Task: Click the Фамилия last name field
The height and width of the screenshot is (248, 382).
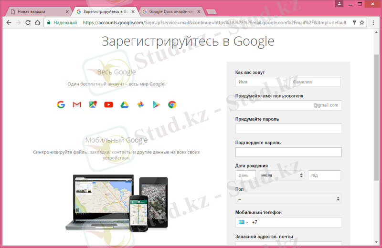Action: click(x=315, y=82)
